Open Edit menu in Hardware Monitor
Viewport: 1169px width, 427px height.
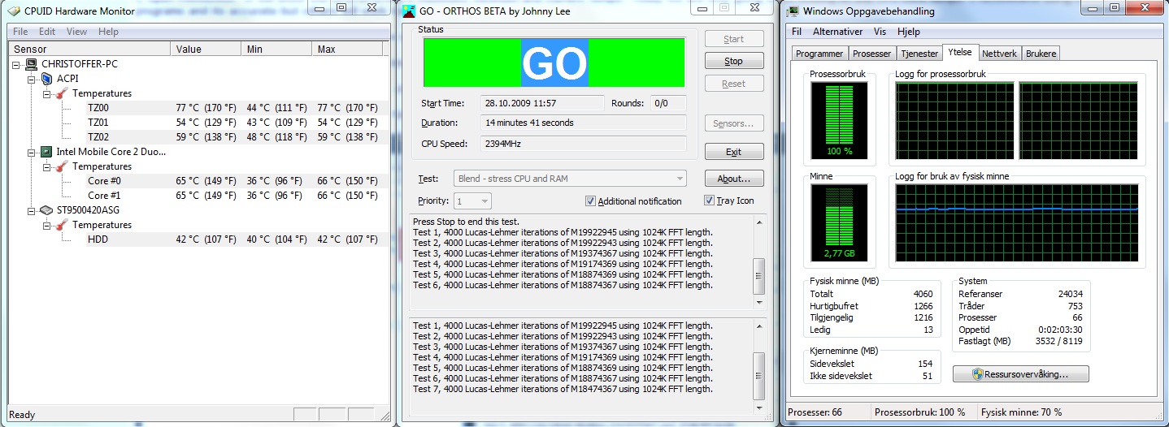tap(47, 32)
